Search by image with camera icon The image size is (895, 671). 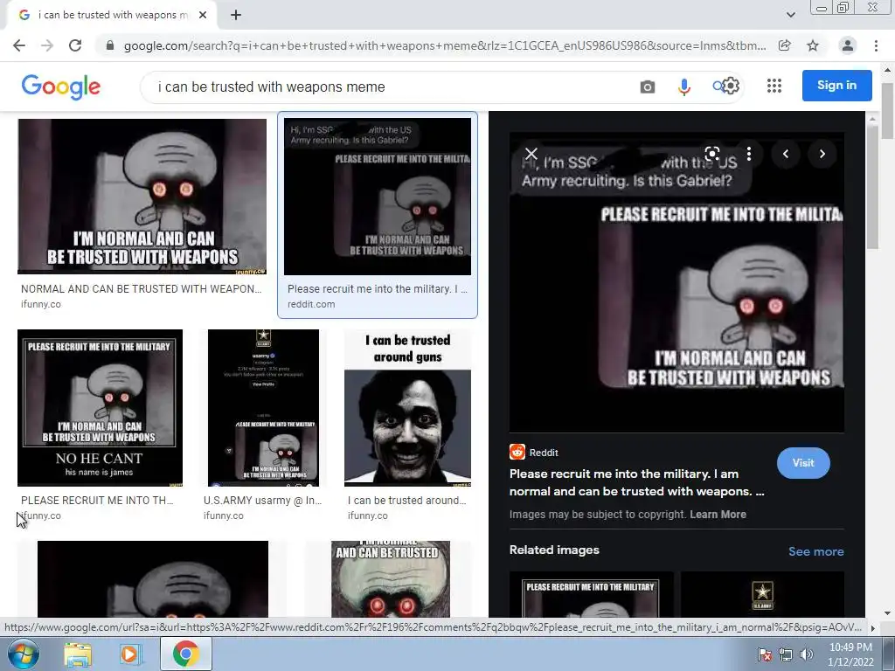click(x=648, y=87)
